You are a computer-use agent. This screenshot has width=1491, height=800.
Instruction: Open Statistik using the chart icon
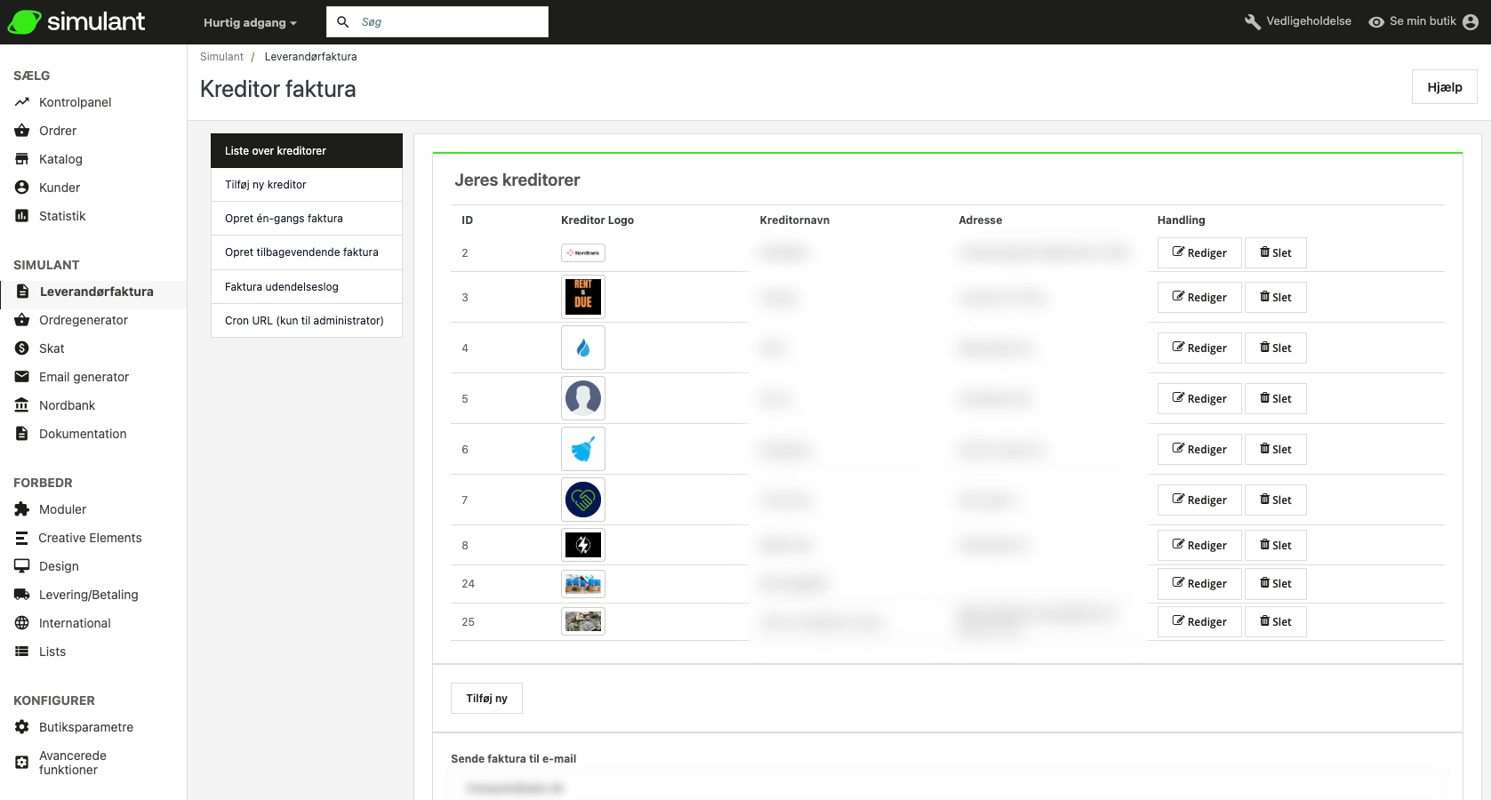point(22,216)
